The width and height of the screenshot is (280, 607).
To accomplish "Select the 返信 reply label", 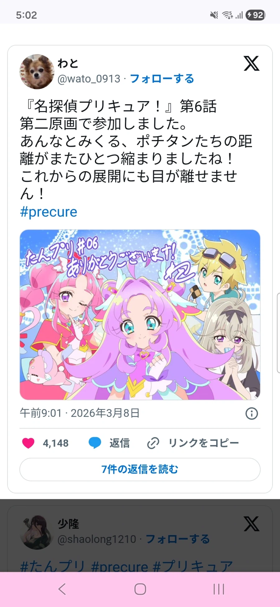I will 119,443.
